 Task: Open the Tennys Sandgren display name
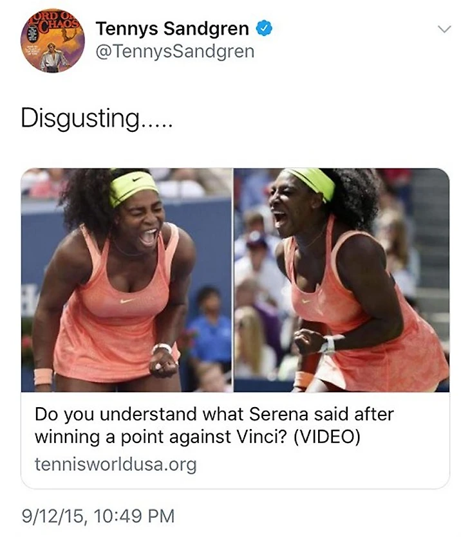173,28
